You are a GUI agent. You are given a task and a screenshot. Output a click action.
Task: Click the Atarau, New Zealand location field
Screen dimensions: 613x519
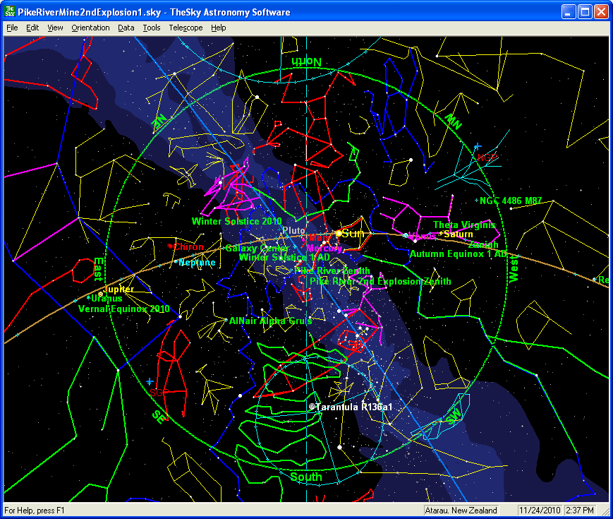click(x=470, y=510)
